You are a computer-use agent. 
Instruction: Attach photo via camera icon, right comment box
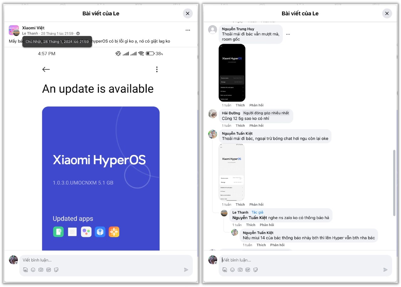point(240,270)
